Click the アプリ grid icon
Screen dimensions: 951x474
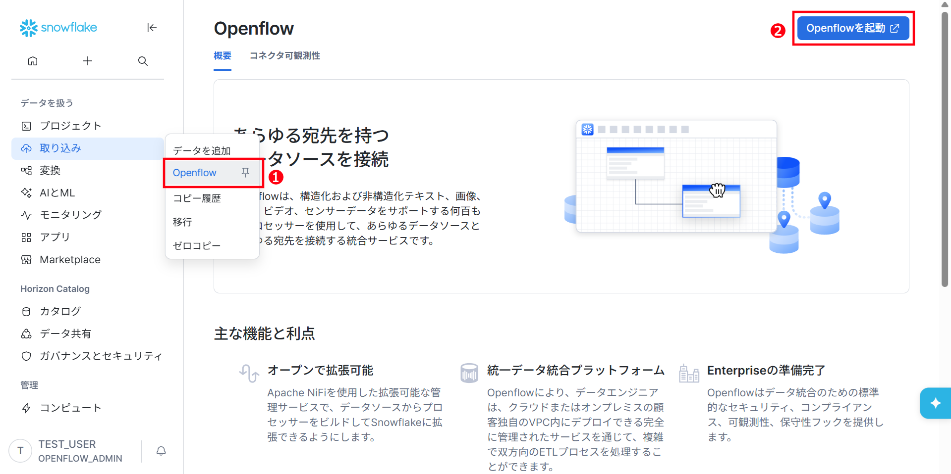[26, 237]
